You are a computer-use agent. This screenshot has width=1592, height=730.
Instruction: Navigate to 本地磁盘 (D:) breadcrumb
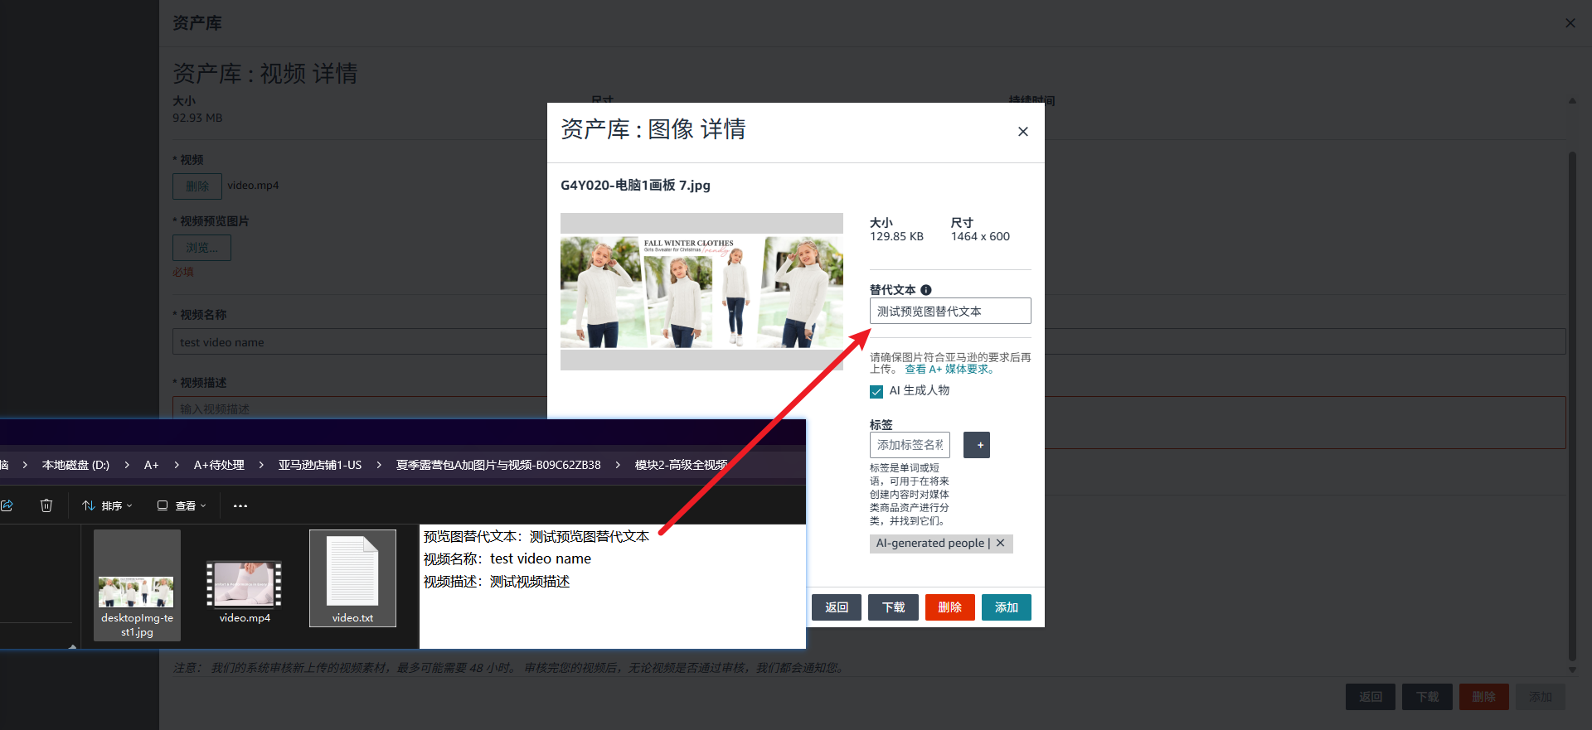coord(75,465)
